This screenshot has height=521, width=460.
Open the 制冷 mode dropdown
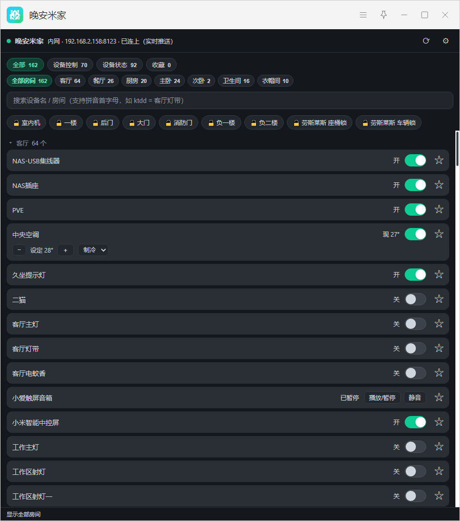click(x=93, y=250)
